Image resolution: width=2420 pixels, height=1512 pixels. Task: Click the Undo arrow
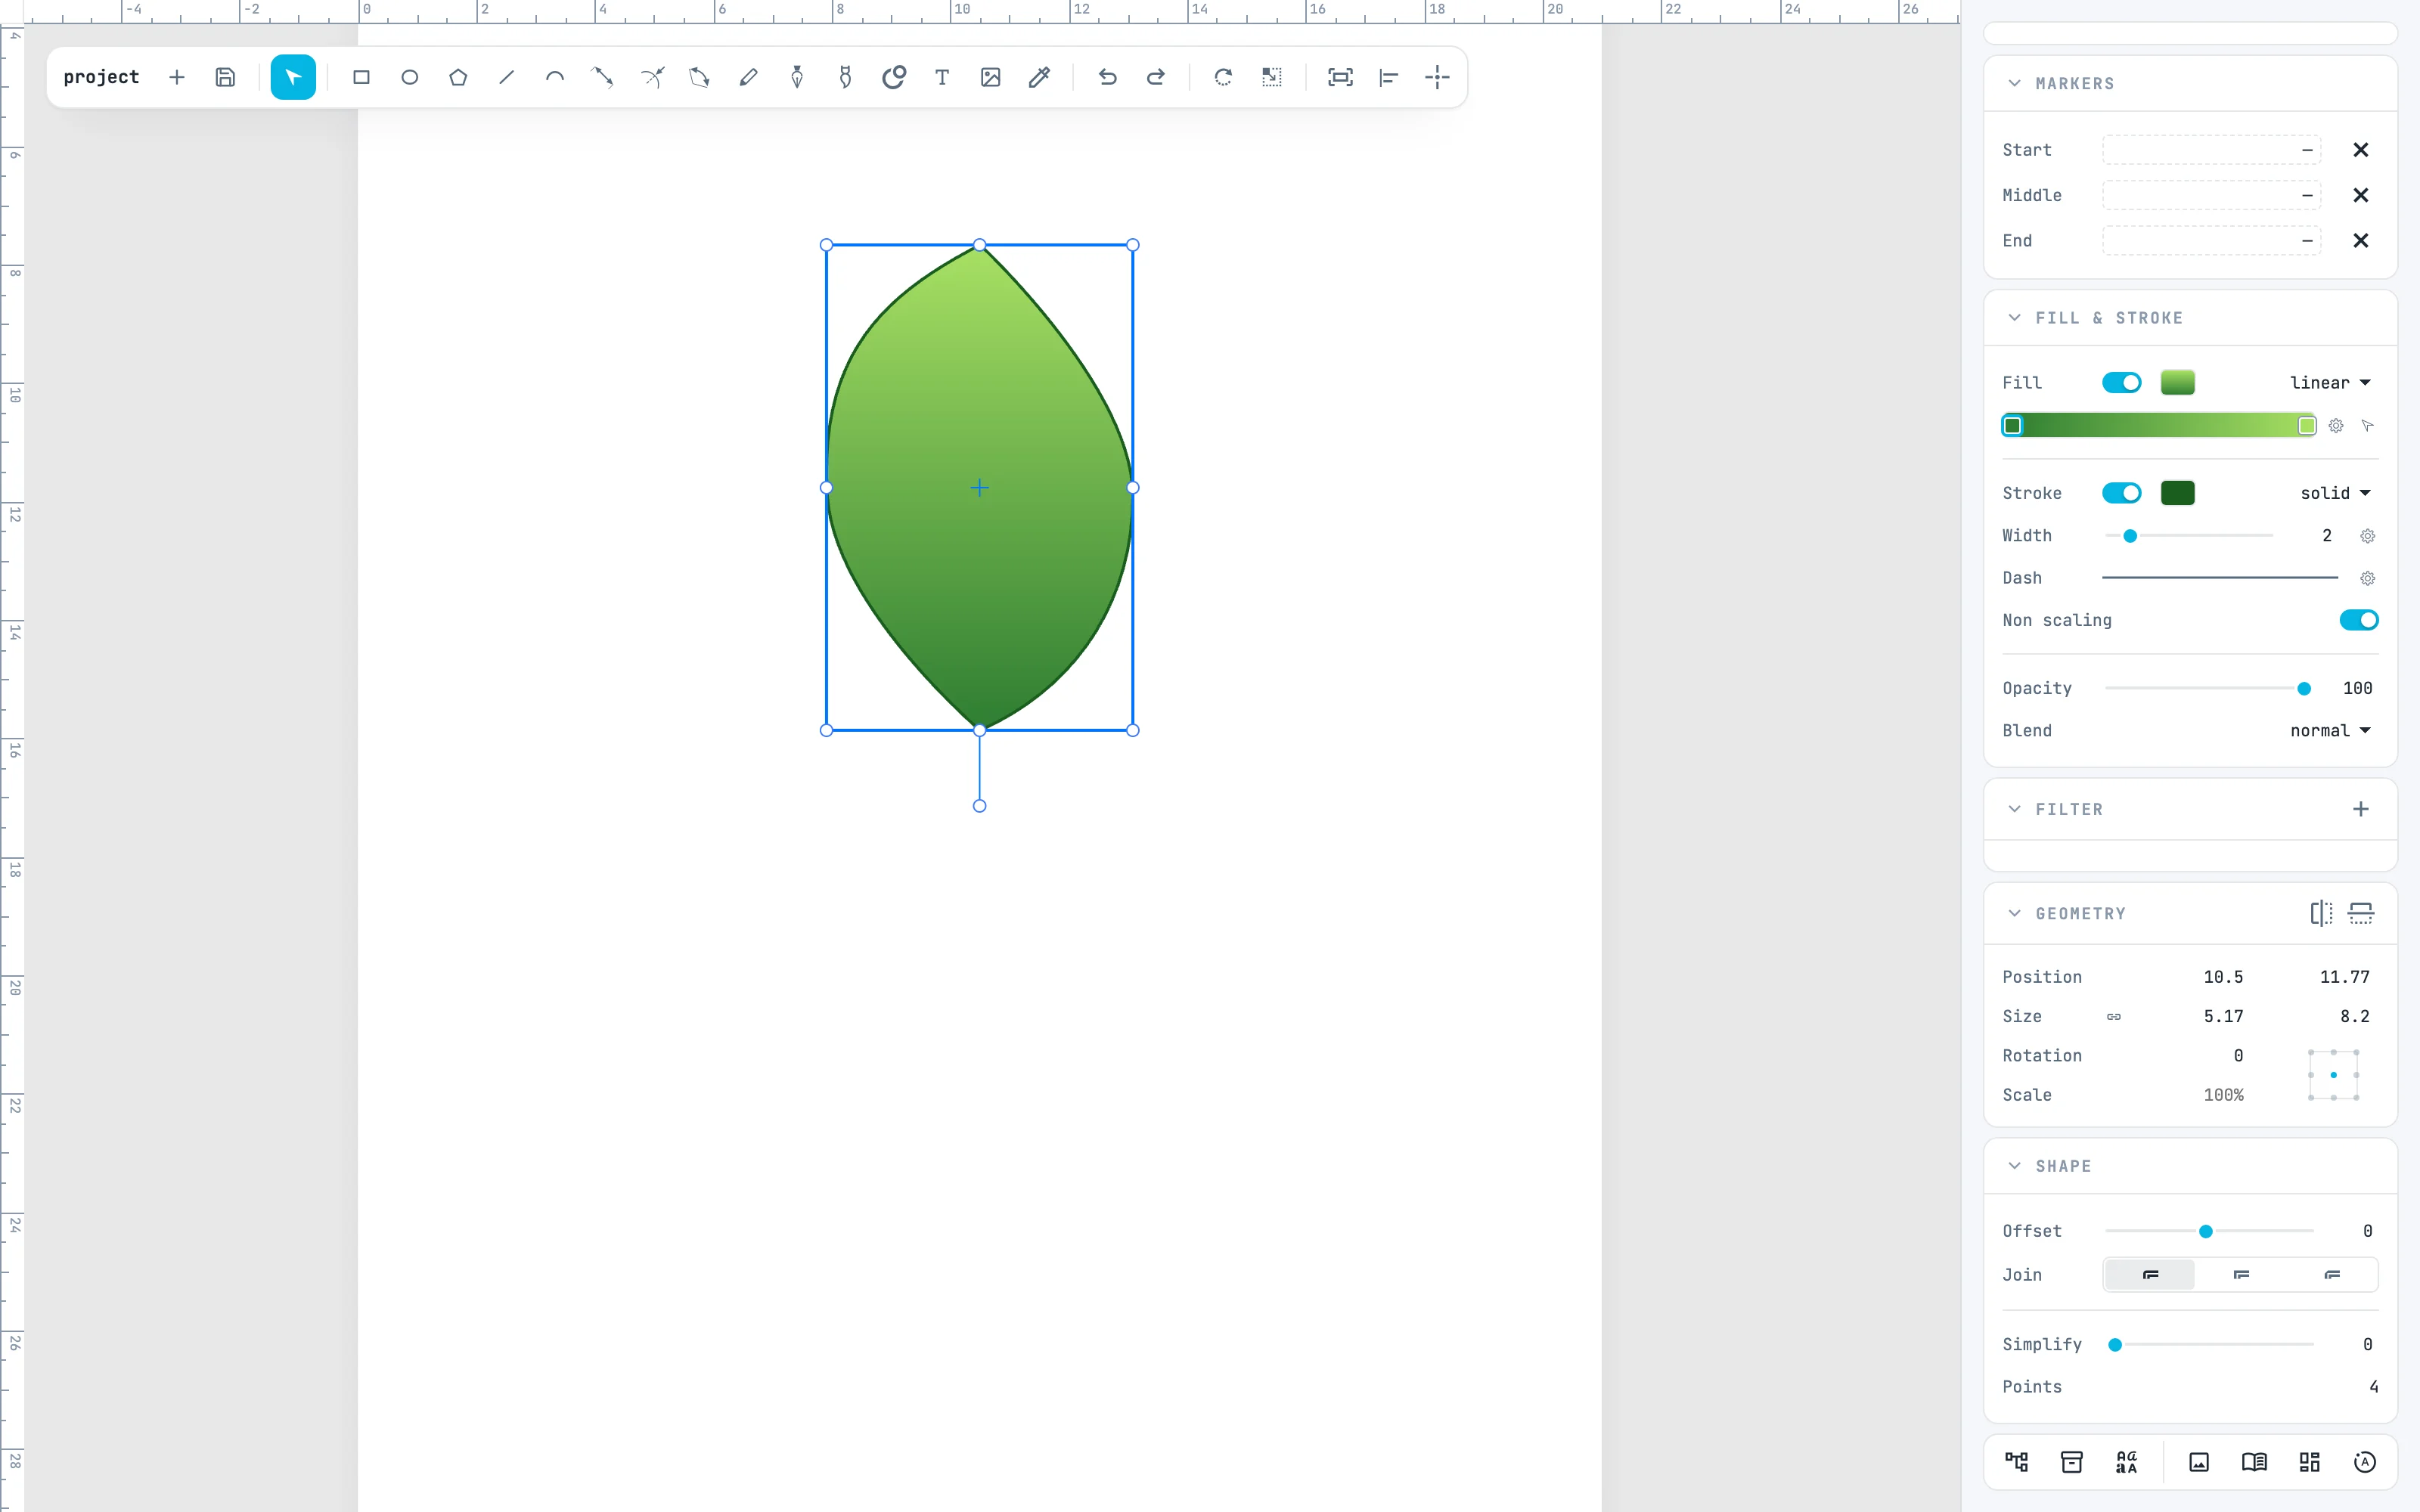(x=1107, y=77)
